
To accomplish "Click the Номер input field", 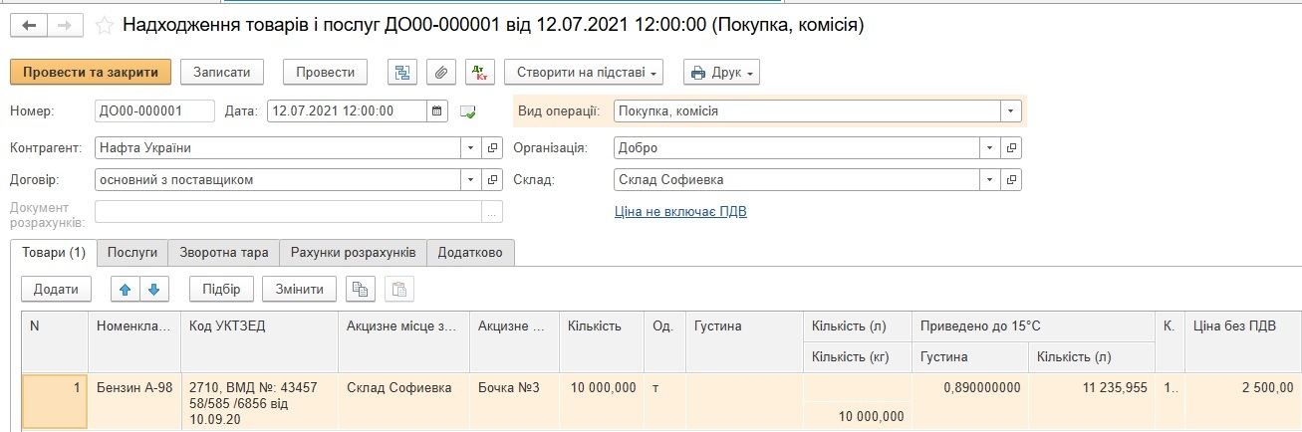I will pos(154,111).
